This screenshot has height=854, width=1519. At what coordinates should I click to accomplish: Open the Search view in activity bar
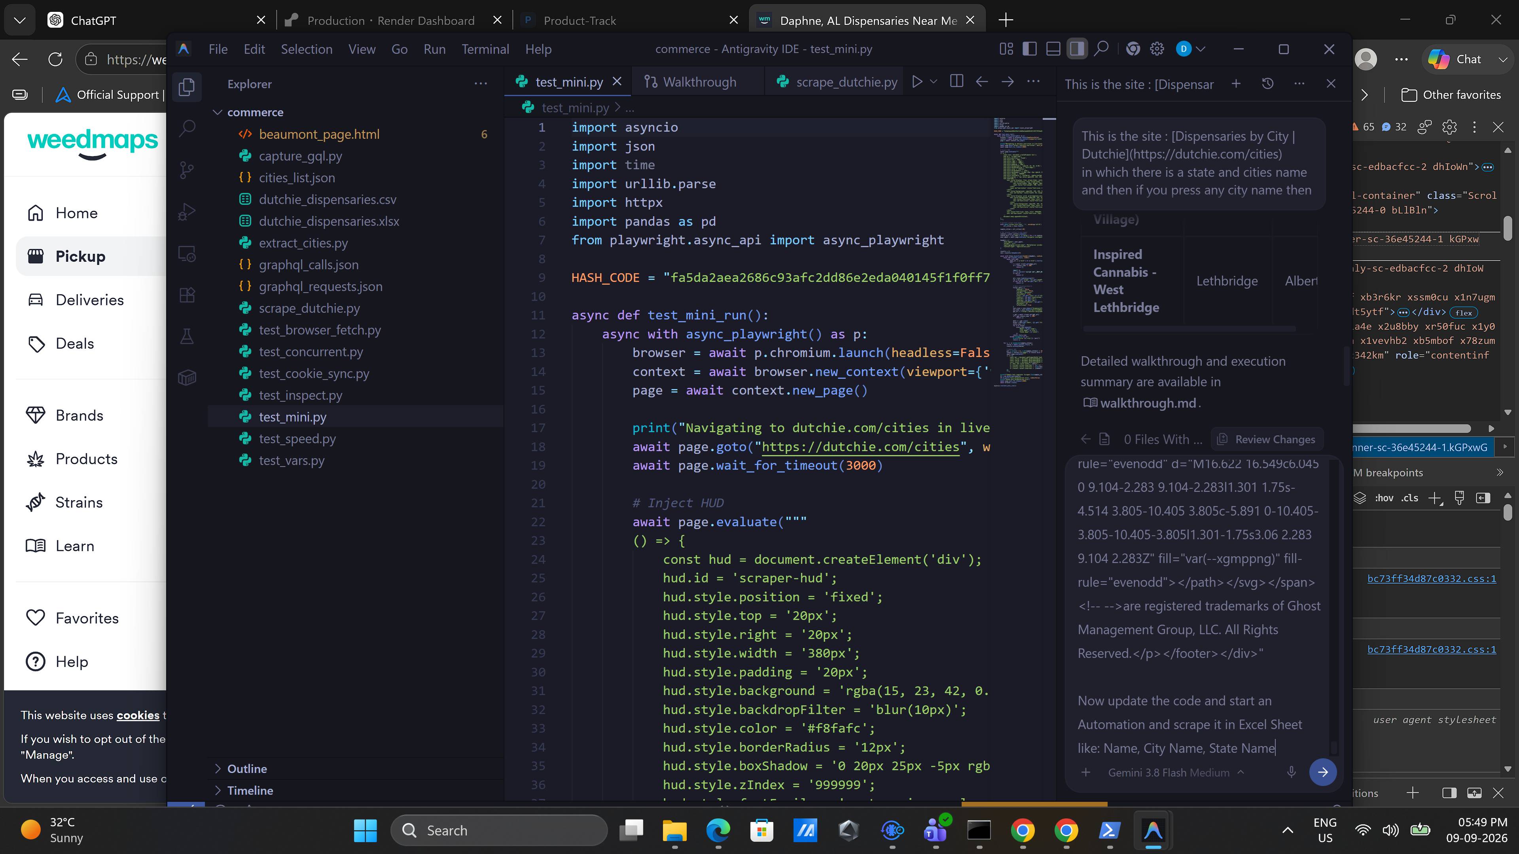click(187, 128)
